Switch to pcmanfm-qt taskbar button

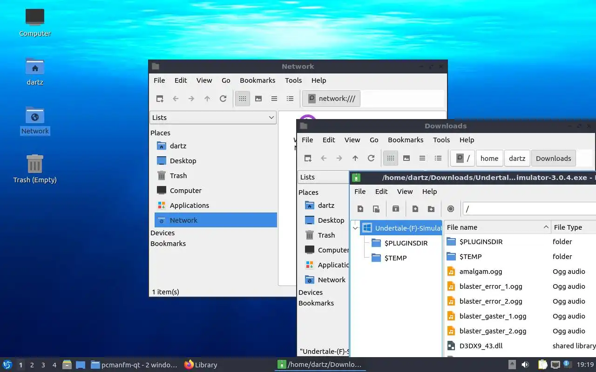tap(134, 365)
